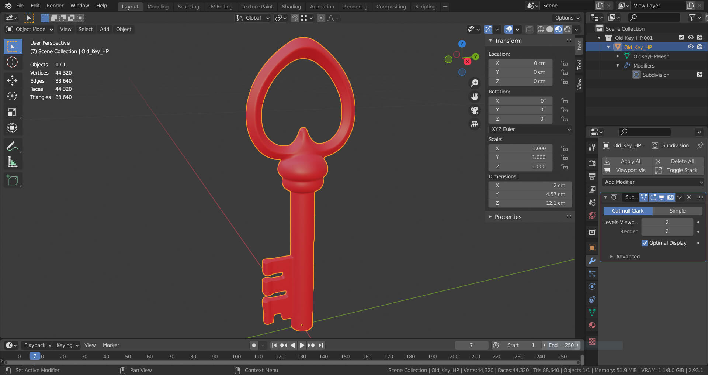Select the Move tool

(12, 80)
